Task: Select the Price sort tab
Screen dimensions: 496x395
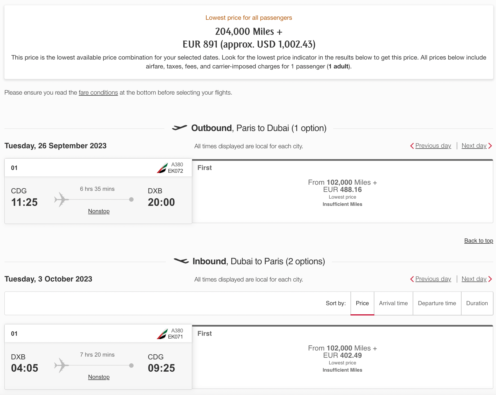Action: (x=362, y=303)
